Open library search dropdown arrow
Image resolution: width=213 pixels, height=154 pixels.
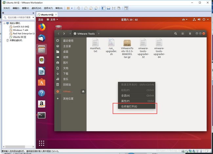click(33, 17)
